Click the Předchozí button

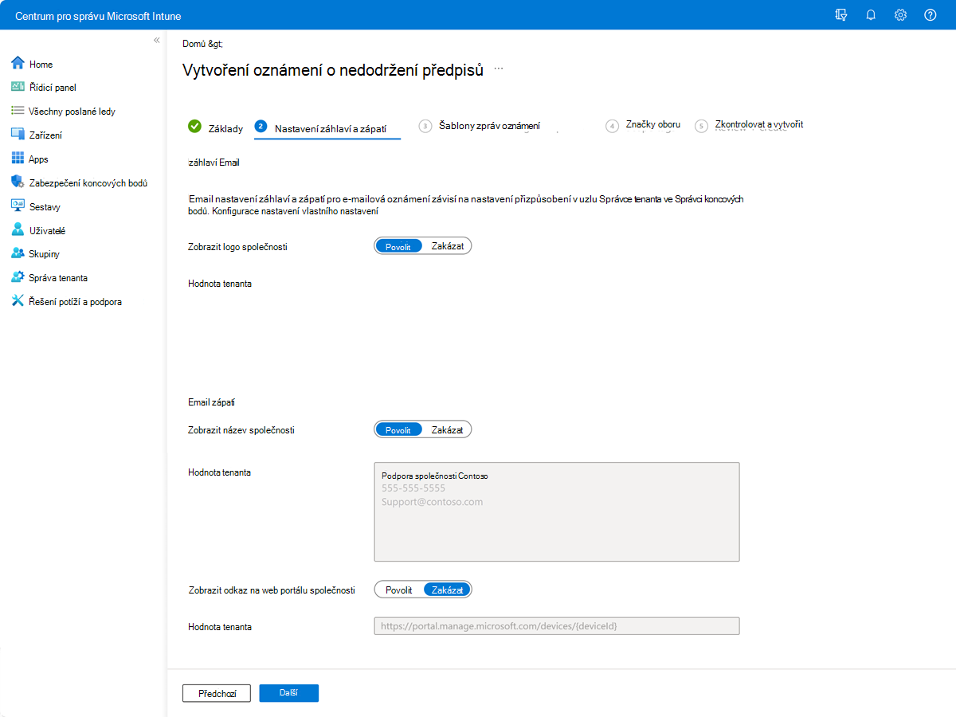217,693
